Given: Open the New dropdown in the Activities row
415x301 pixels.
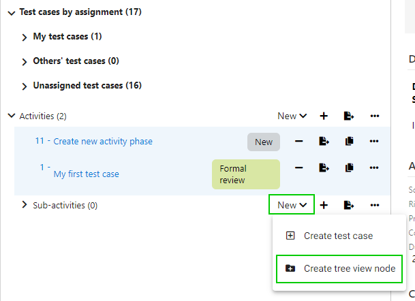Looking at the screenshot, I should [292, 116].
